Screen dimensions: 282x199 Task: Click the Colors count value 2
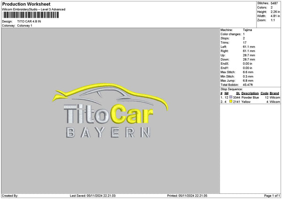pos(272,8)
